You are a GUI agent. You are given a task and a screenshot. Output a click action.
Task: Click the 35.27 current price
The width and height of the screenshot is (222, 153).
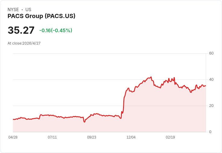click(21, 30)
